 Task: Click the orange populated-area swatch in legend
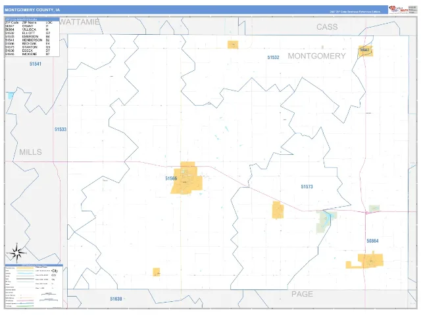click(25, 268)
